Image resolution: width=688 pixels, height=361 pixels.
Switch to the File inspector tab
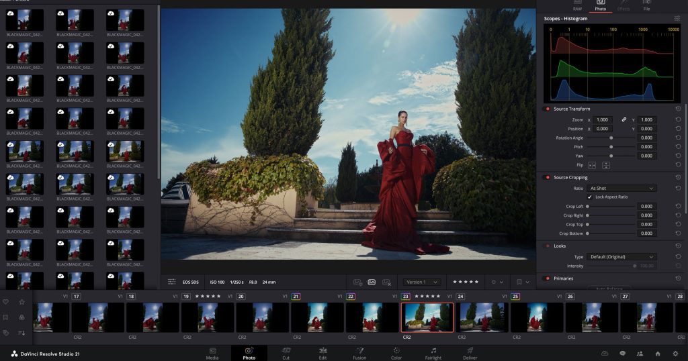646,5
